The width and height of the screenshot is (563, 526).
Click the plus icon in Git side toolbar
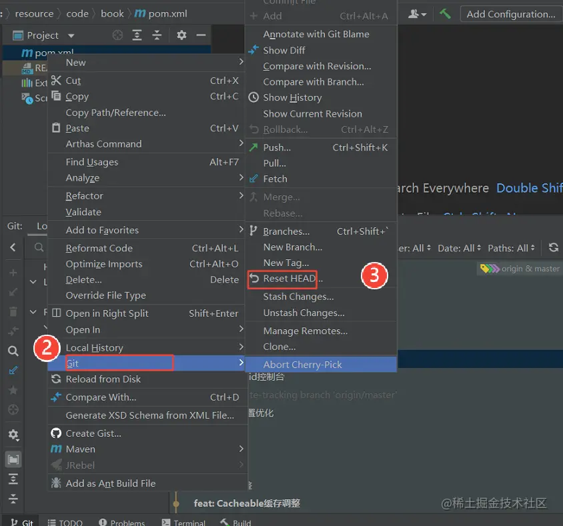[13, 273]
